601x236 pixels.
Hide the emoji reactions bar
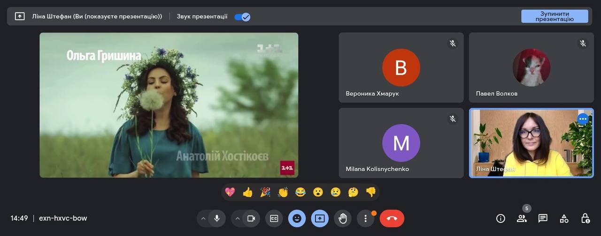coord(297,218)
